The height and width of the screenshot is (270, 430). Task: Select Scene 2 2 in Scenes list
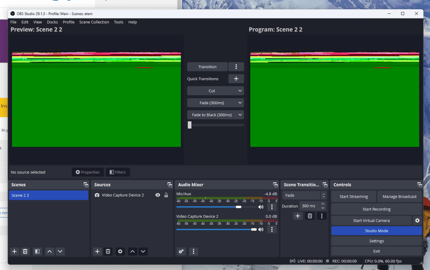(x=49, y=195)
